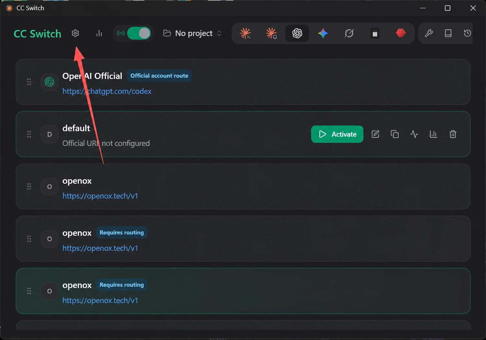The width and height of the screenshot is (486, 340).
Task: Click the green CC Switch heading
Action: (x=37, y=34)
